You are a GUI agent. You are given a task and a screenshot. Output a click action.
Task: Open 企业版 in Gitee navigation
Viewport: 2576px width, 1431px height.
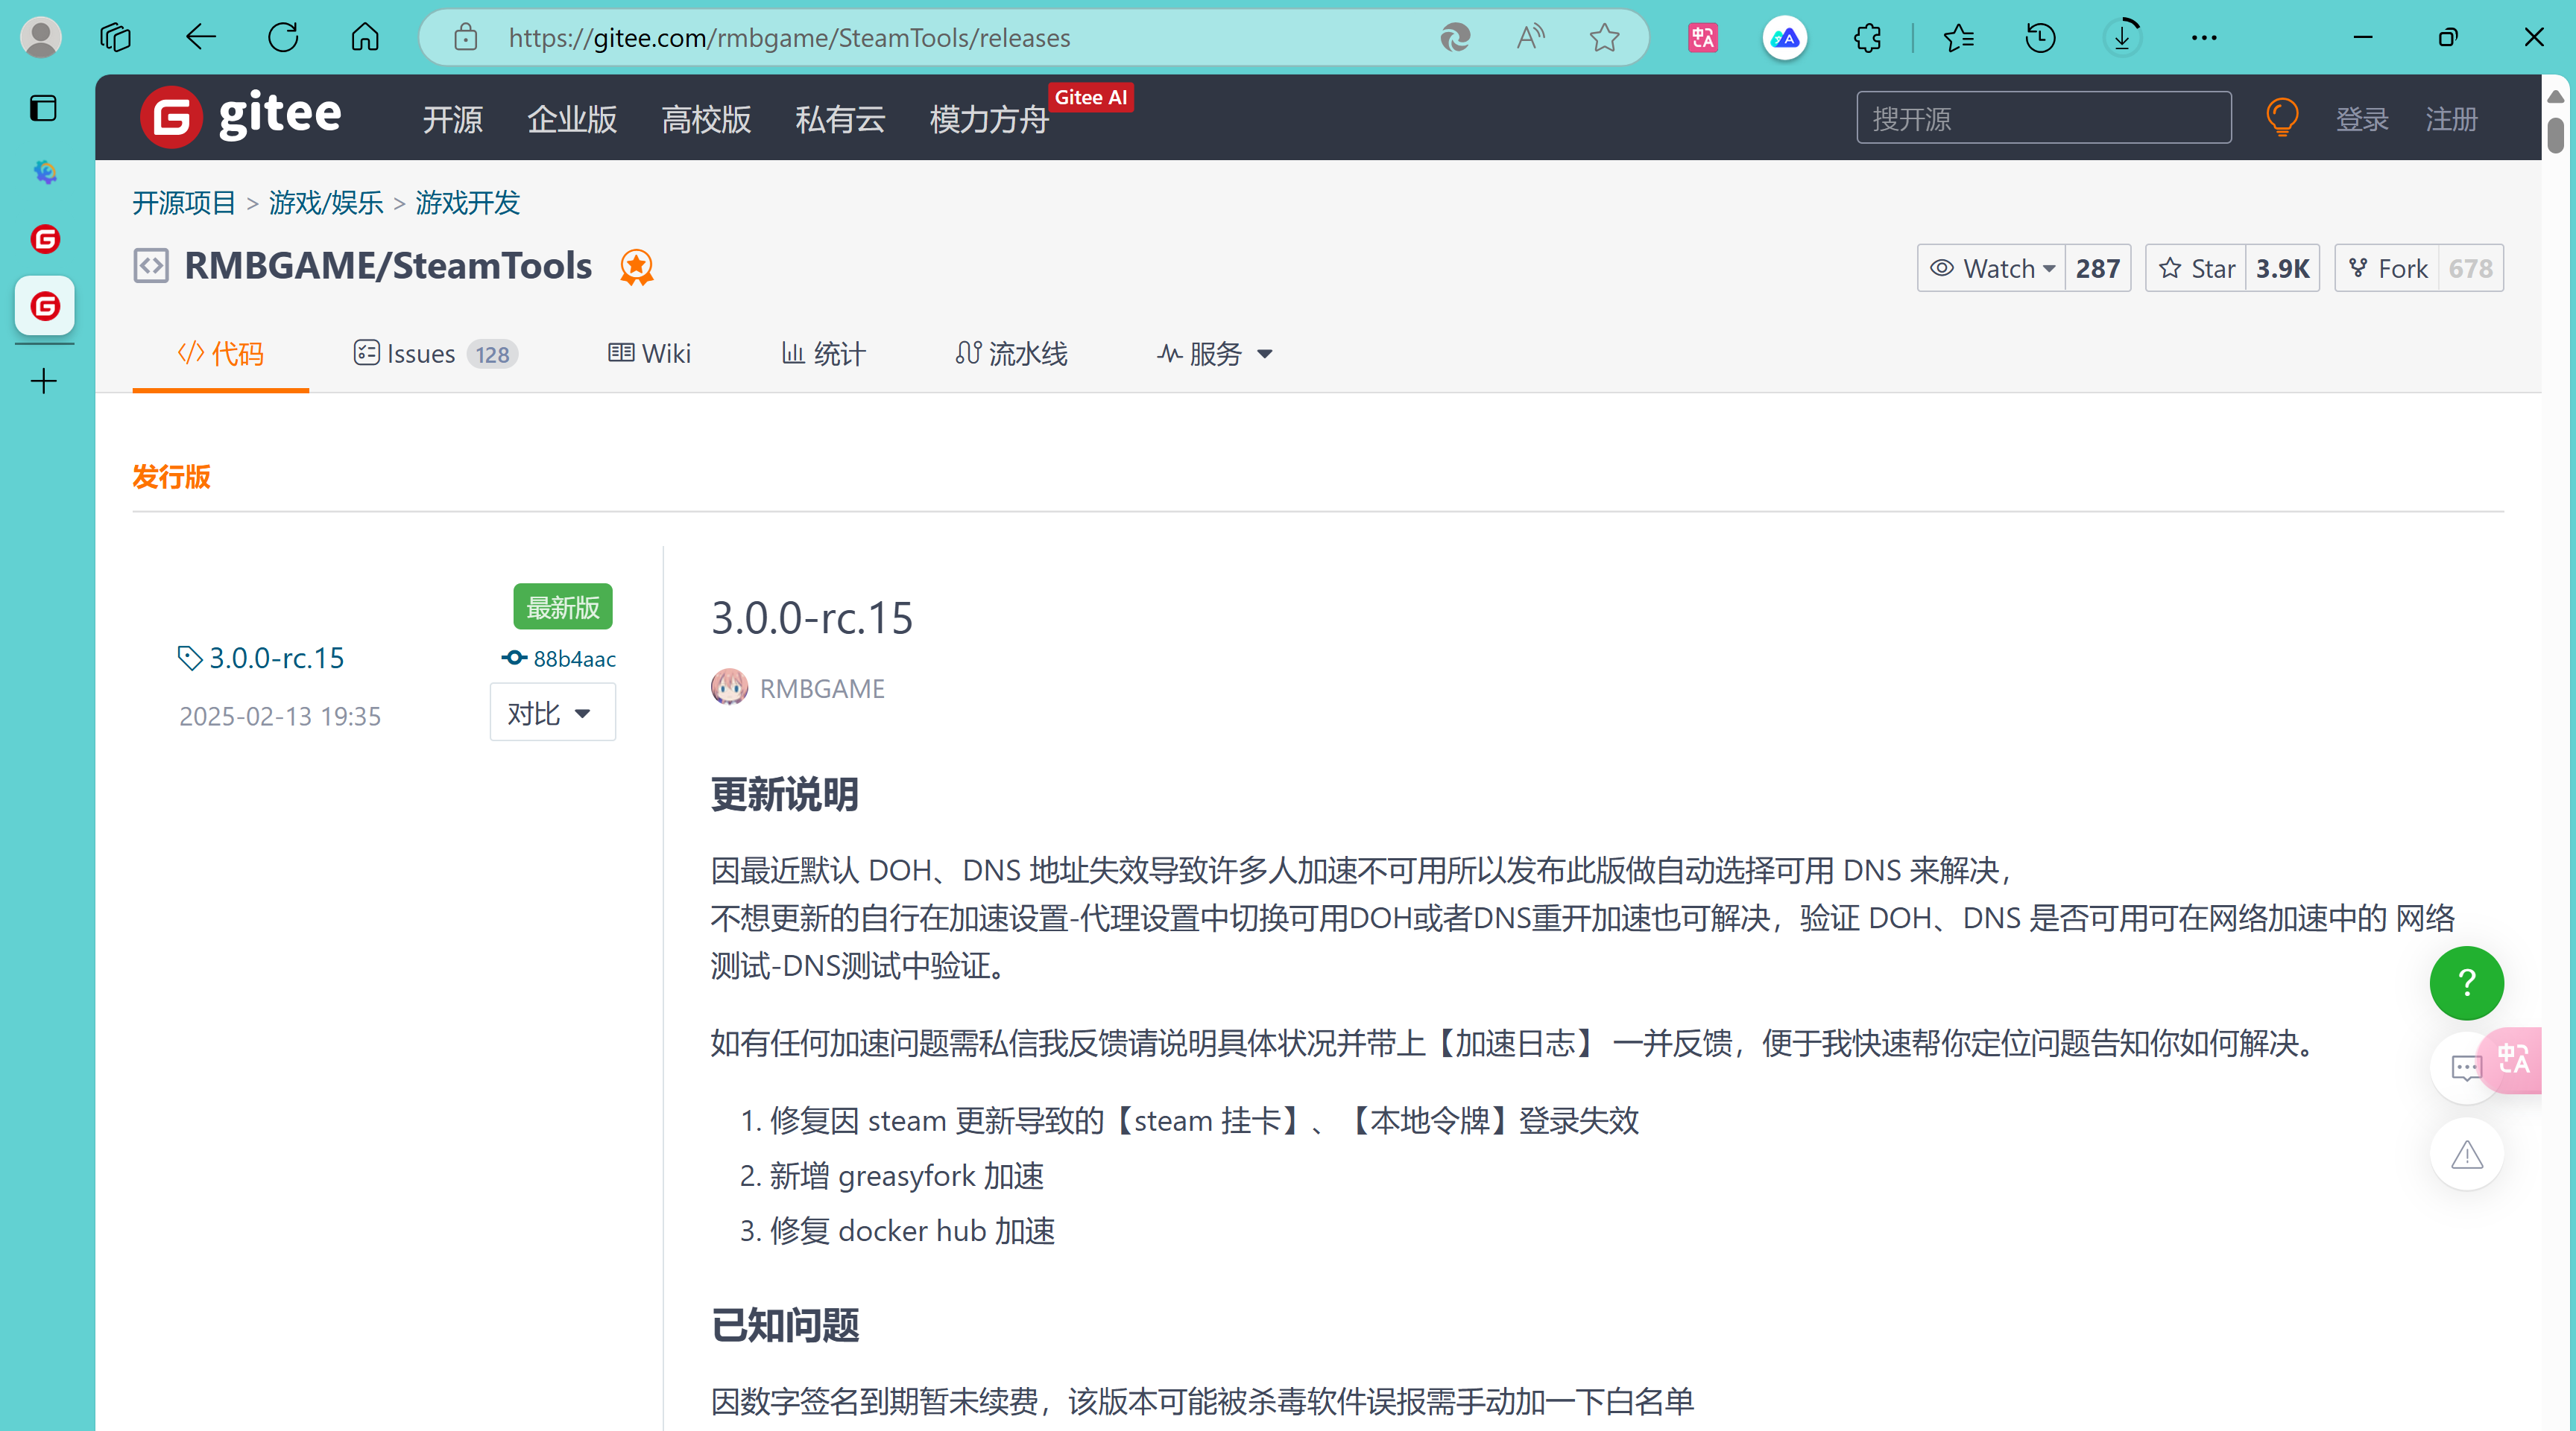click(572, 119)
